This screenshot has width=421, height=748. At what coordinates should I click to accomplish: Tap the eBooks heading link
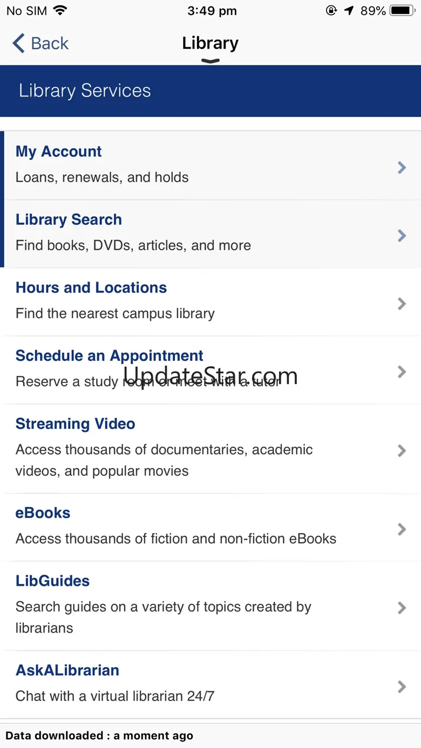click(x=43, y=513)
